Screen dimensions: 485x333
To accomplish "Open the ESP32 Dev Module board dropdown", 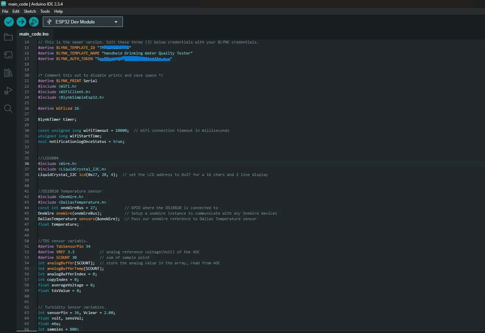I will point(83,22).
